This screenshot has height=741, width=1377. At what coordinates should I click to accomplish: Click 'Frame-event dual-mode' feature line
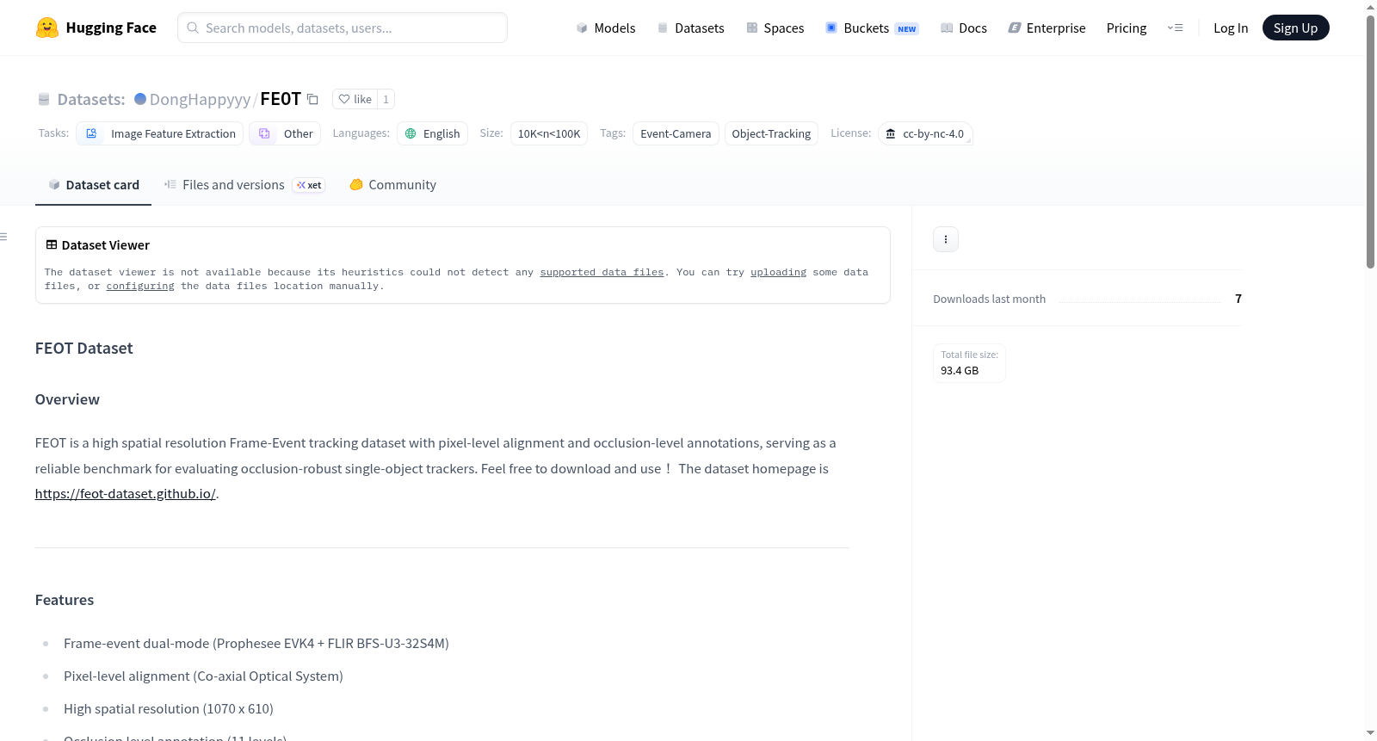[x=256, y=644]
